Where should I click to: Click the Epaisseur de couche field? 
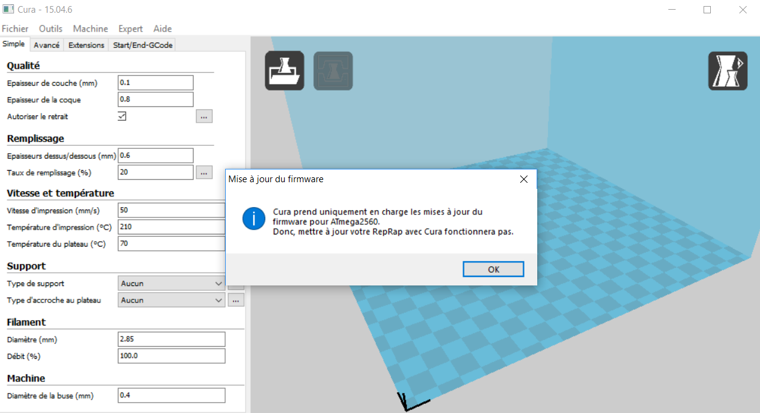[155, 83]
